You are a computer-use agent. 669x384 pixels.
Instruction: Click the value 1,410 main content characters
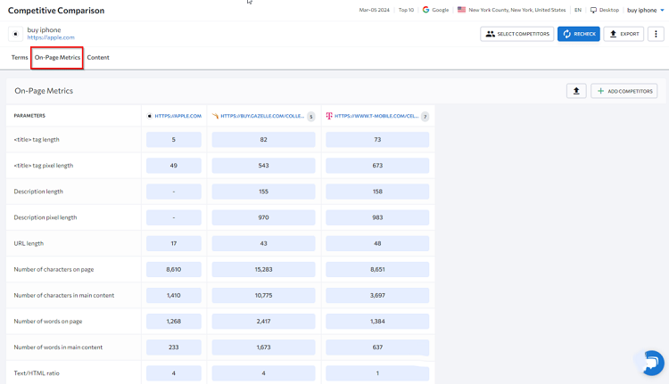174,296
